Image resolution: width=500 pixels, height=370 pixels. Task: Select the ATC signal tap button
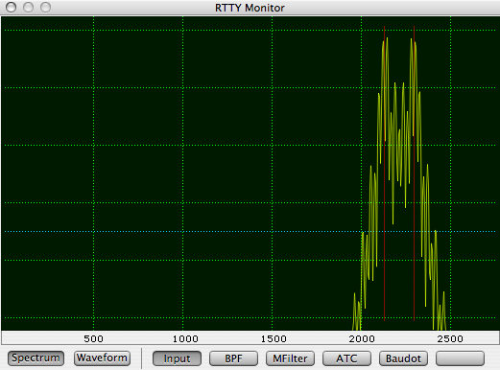click(346, 358)
